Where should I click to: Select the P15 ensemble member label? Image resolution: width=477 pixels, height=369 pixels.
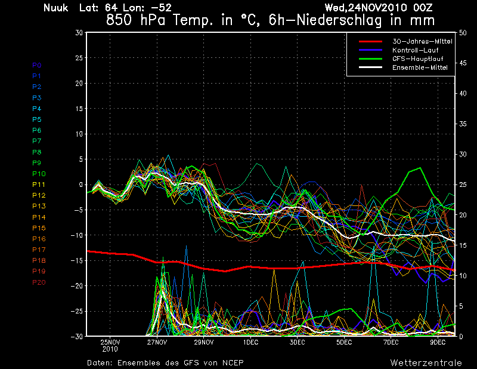tap(39, 228)
